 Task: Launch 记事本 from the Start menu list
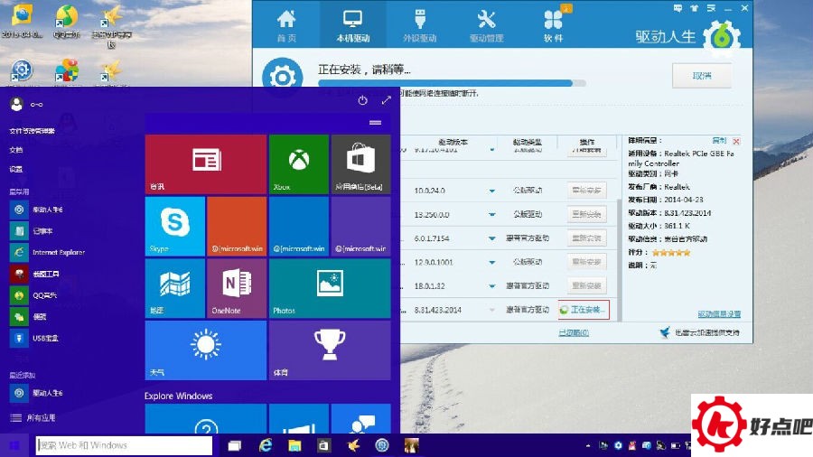43,231
